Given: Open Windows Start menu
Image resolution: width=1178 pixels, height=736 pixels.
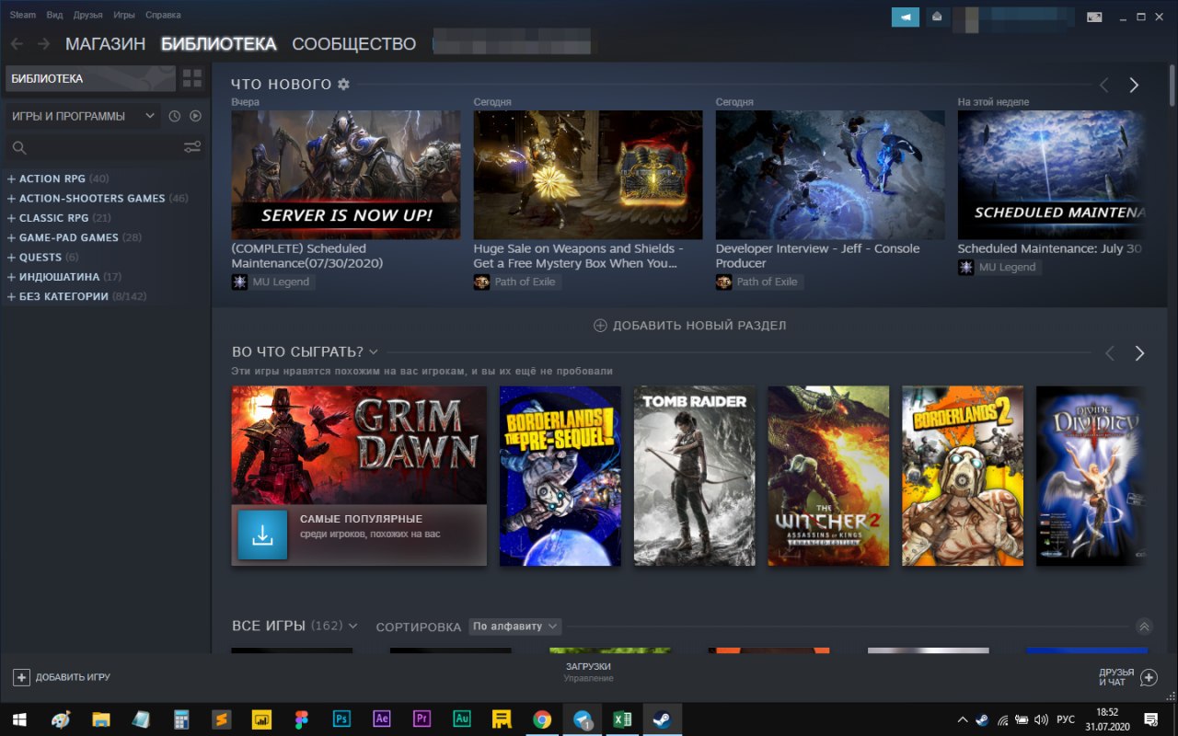Looking at the screenshot, I should 18,719.
